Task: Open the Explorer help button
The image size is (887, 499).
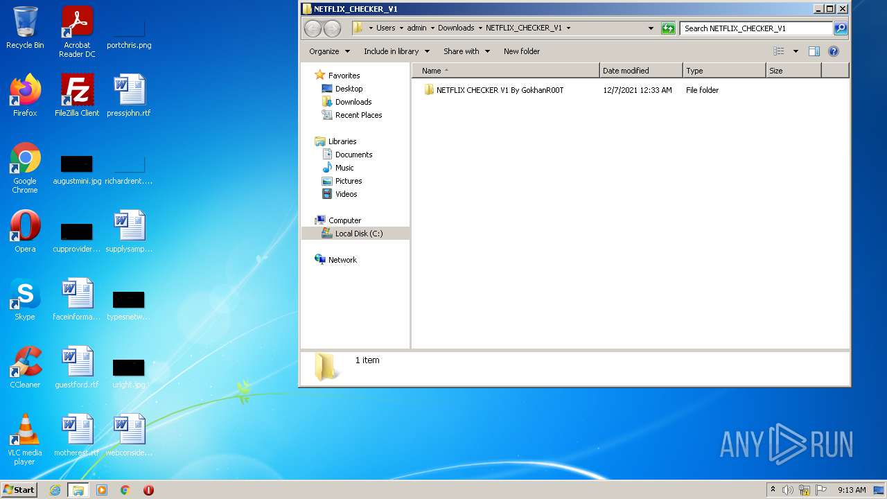Action: point(834,51)
